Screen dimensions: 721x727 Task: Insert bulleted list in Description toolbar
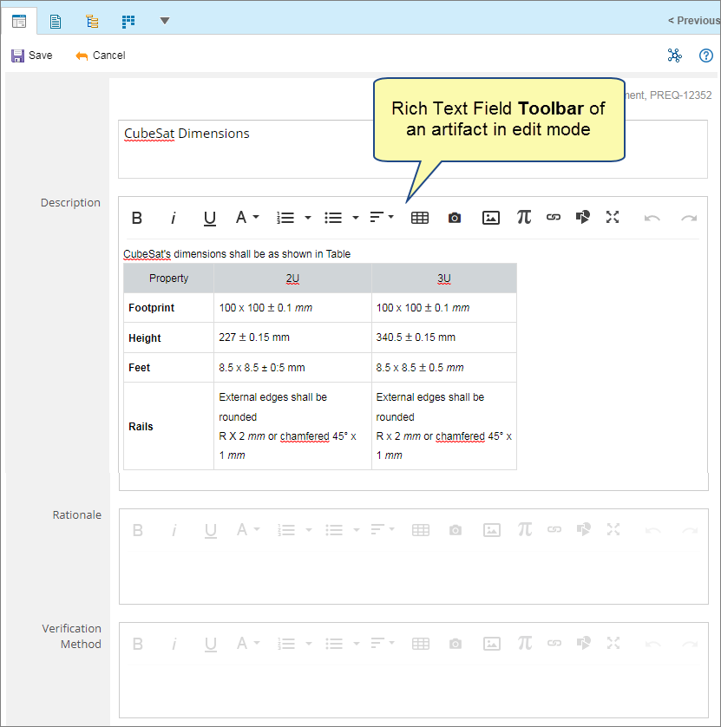point(333,218)
